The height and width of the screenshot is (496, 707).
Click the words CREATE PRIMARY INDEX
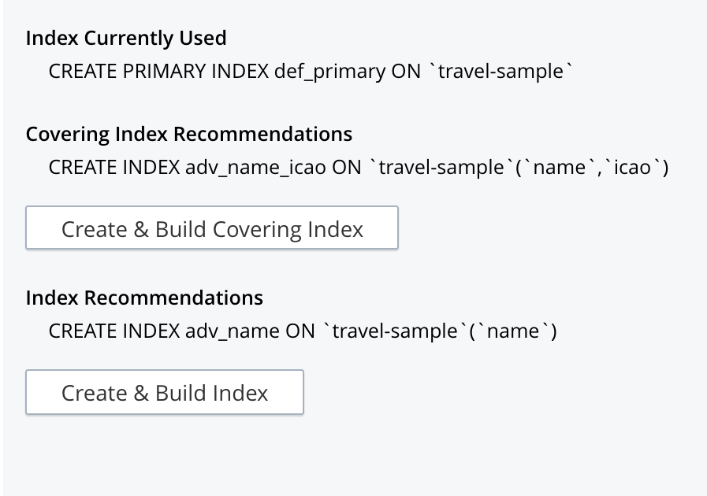(x=158, y=71)
